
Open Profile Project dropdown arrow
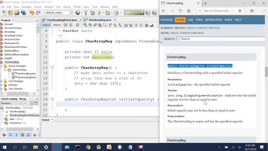pyautogui.click(x=121, y=13)
